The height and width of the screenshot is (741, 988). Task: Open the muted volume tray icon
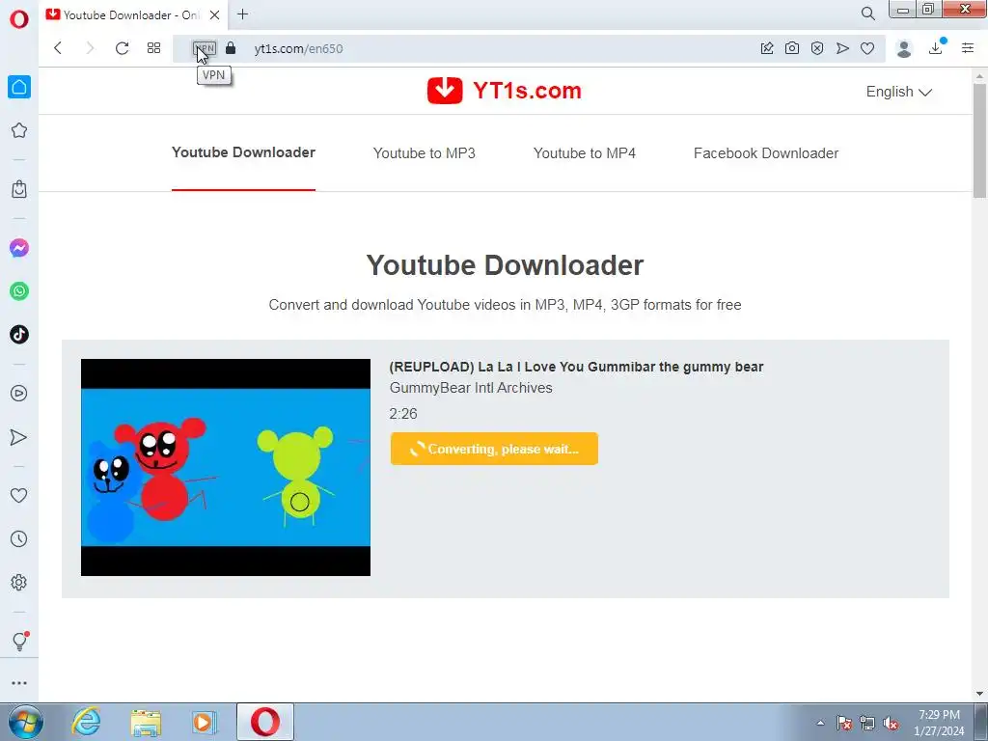point(891,723)
